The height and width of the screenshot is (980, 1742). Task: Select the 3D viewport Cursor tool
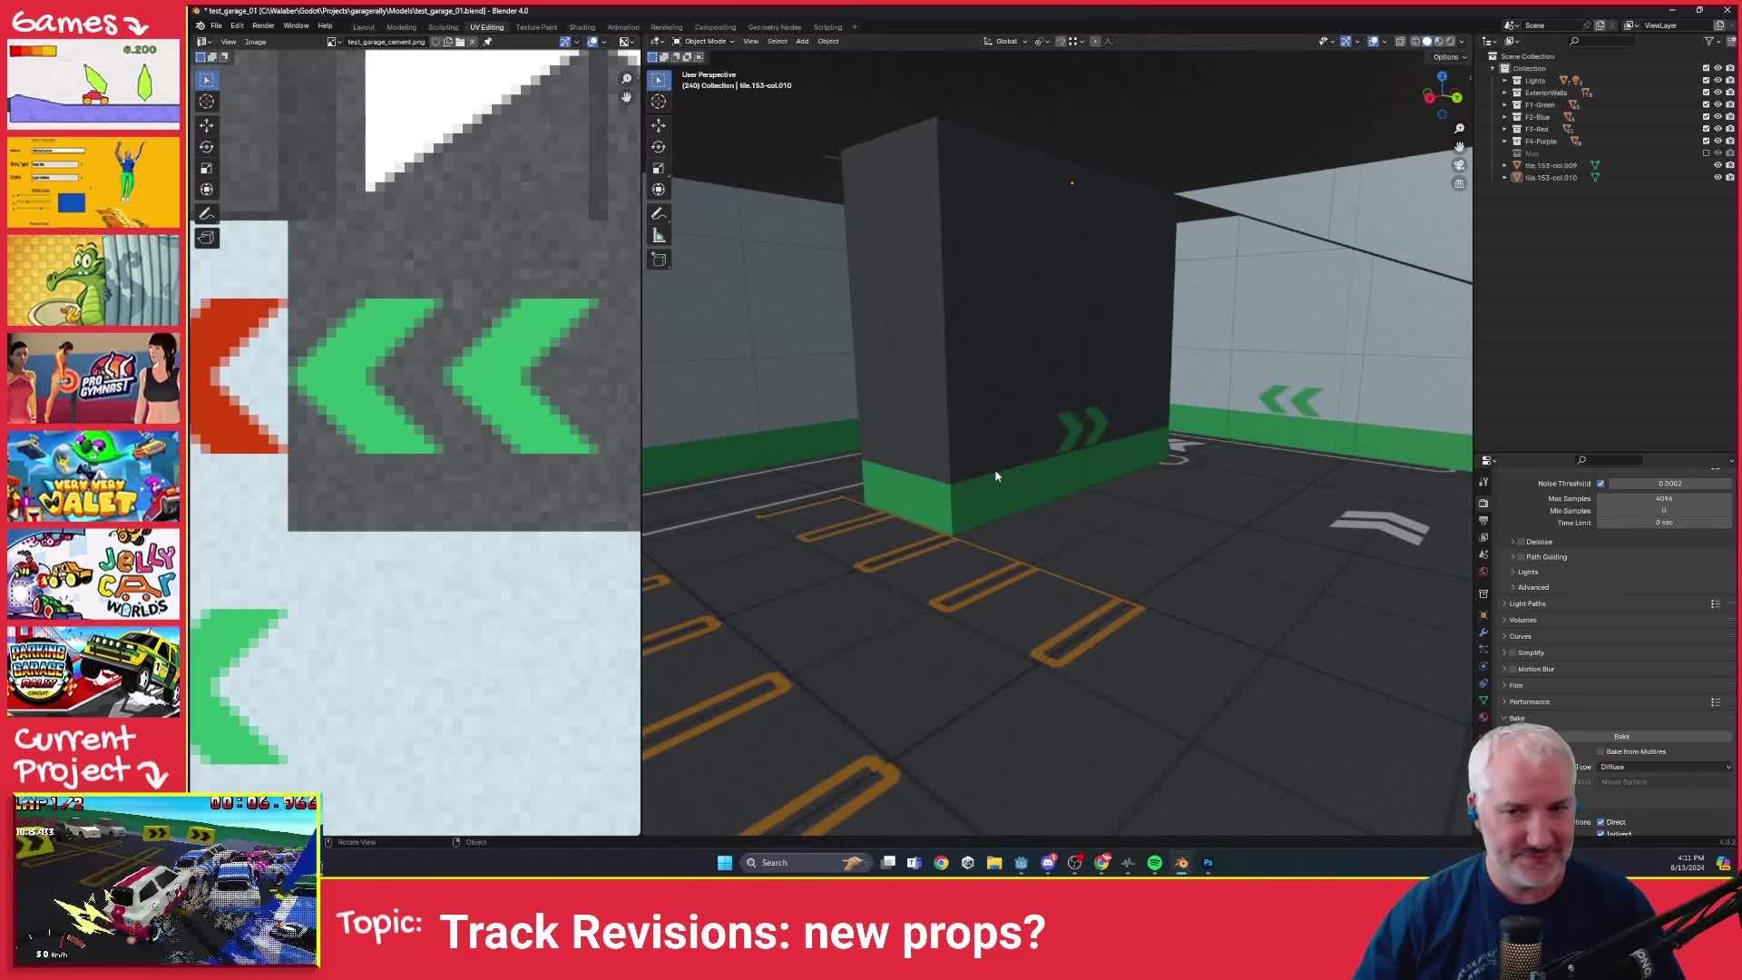659,102
